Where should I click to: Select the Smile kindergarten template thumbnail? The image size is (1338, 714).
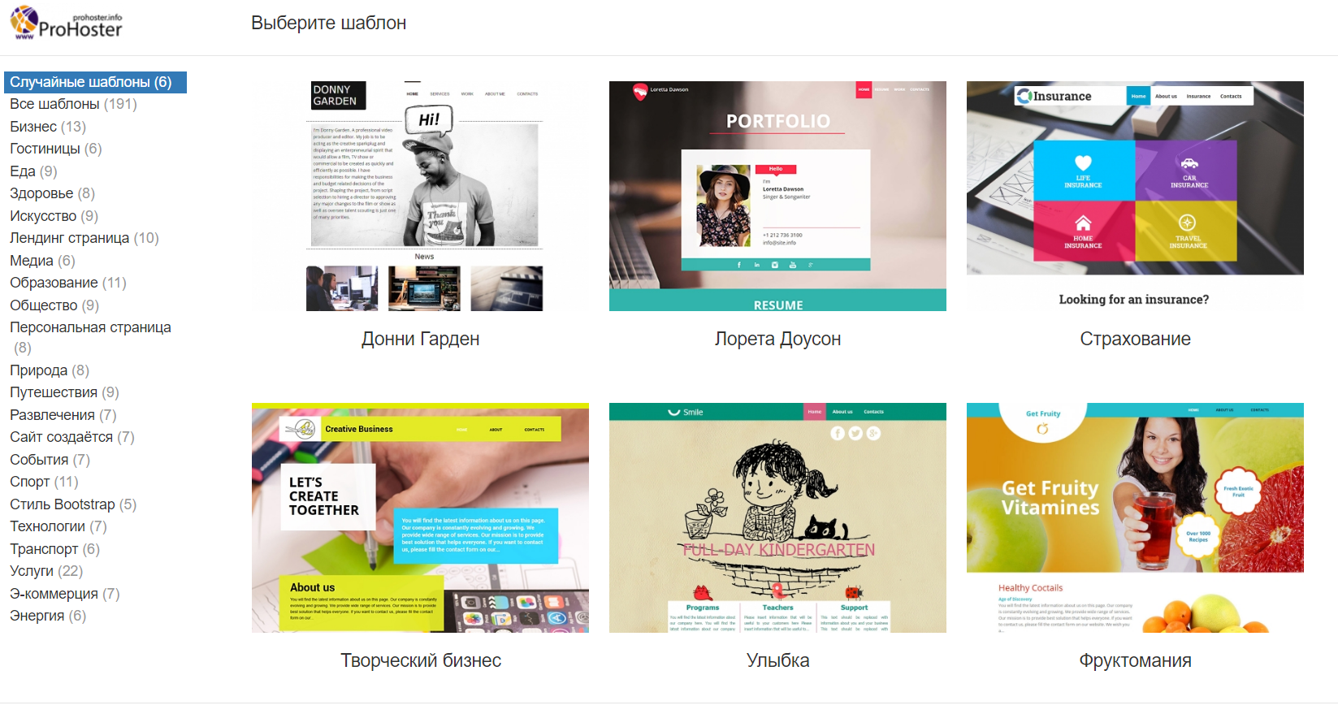pyautogui.click(x=777, y=517)
